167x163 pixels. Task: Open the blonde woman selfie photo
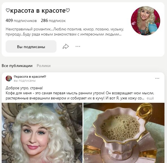(42, 133)
